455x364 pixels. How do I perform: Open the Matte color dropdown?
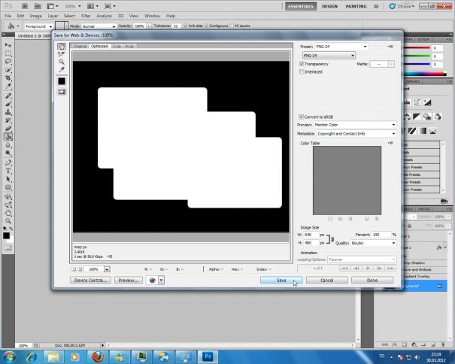tap(391, 64)
